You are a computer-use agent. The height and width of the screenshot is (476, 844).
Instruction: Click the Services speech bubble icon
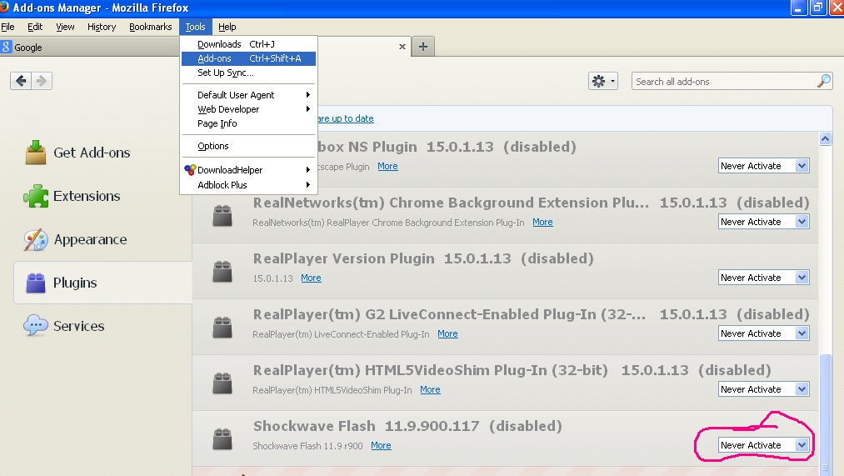(36, 326)
